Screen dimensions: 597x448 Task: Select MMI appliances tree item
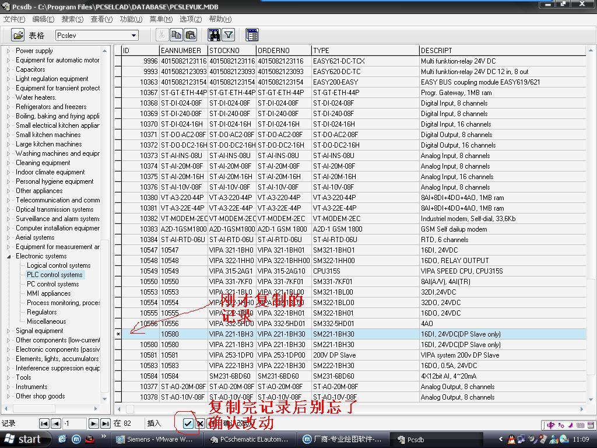tap(49, 293)
